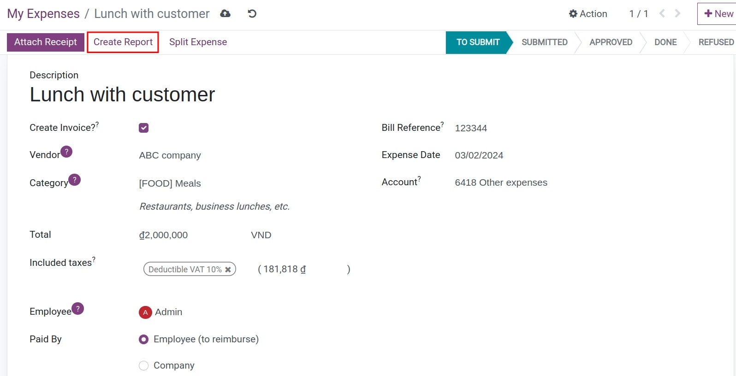Click the Vendor help question icon

tap(66, 152)
